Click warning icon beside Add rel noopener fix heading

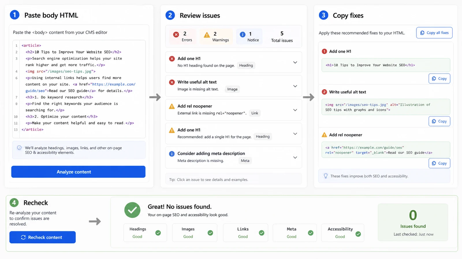tap(324, 135)
